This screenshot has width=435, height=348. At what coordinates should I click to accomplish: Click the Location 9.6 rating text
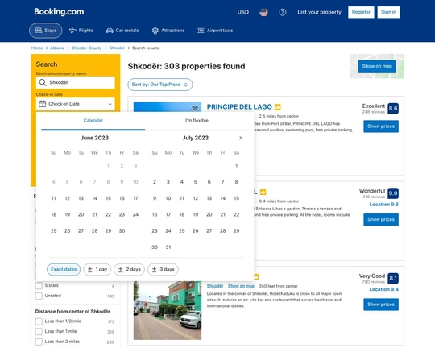(x=384, y=205)
